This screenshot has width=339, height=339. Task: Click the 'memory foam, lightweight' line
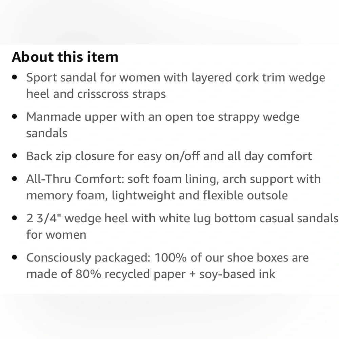[157, 196]
